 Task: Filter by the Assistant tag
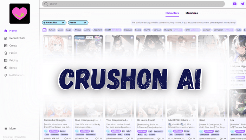pyautogui.click(x=98, y=30)
